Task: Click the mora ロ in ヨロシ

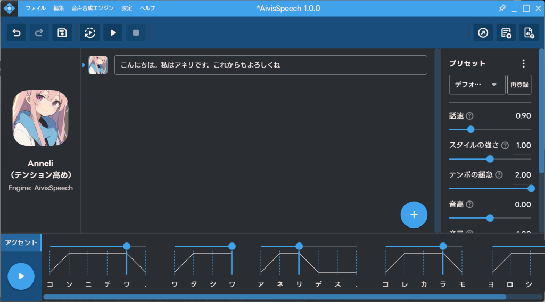Action: click(x=510, y=284)
